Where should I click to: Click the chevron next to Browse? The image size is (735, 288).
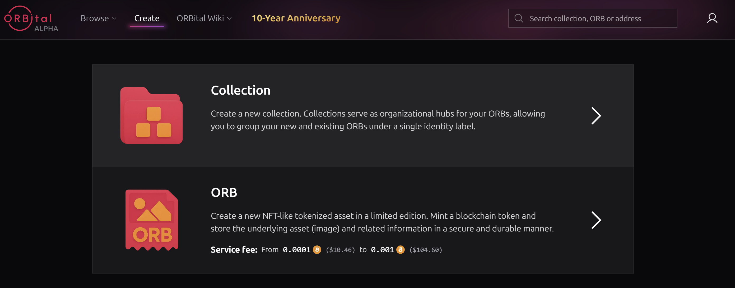pyautogui.click(x=114, y=18)
